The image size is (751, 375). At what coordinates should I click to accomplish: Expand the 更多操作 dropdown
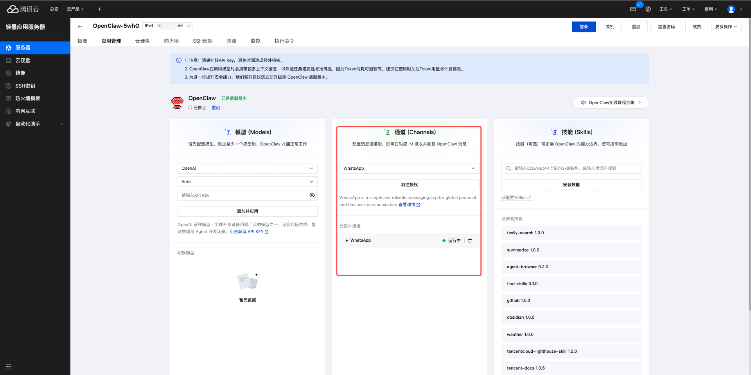[x=726, y=27]
